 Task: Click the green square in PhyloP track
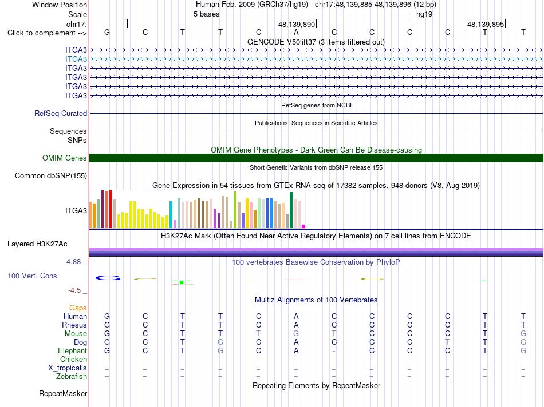182,282
